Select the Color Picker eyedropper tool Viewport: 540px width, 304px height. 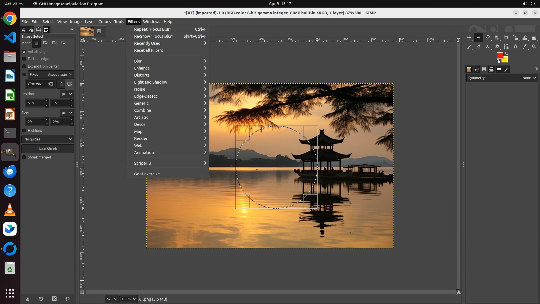525,47
